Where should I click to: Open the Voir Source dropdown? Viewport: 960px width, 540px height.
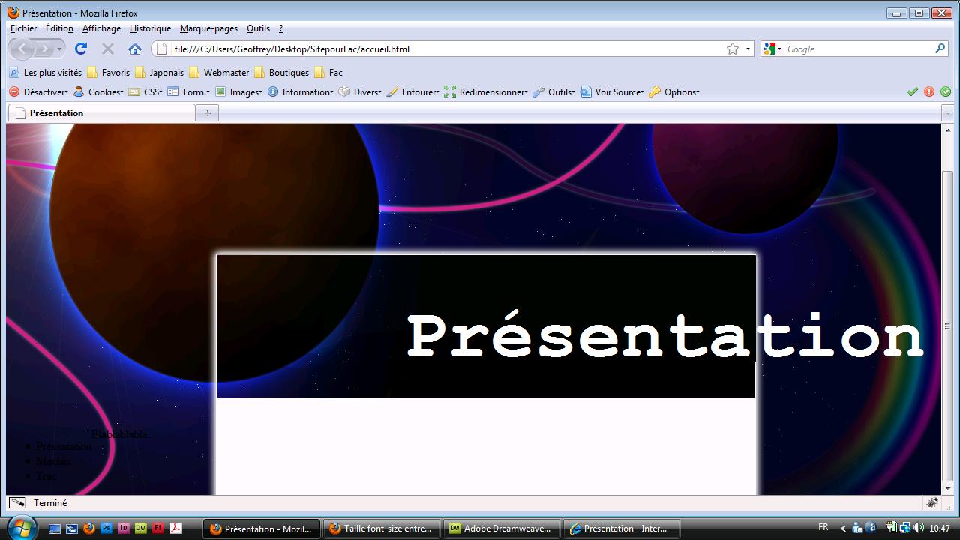pyautogui.click(x=612, y=91)
